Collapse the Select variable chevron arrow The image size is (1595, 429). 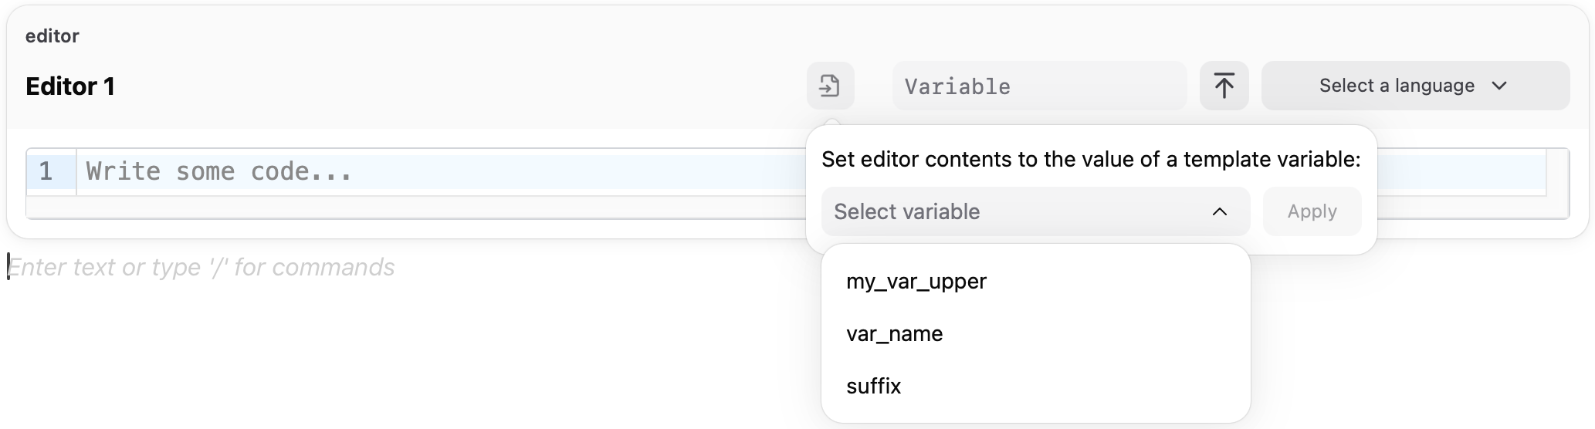coord(1219,211)
